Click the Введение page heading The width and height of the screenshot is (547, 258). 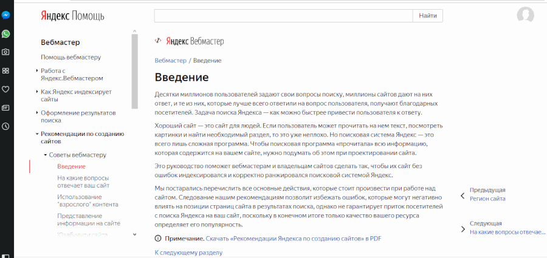pos(182,77)
